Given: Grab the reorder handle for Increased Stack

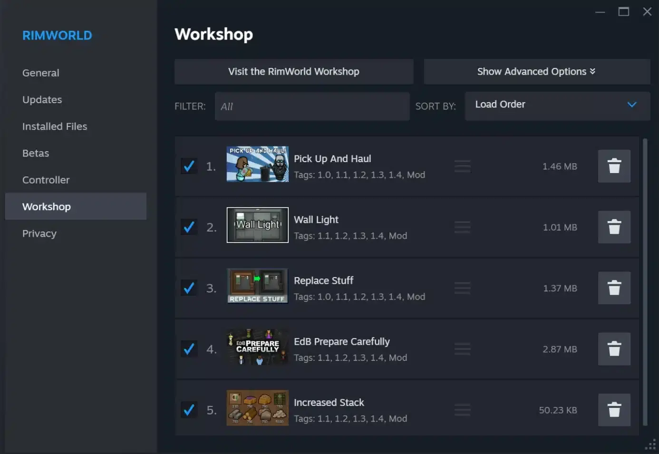Looking at the screenshot, I should 462,410.
